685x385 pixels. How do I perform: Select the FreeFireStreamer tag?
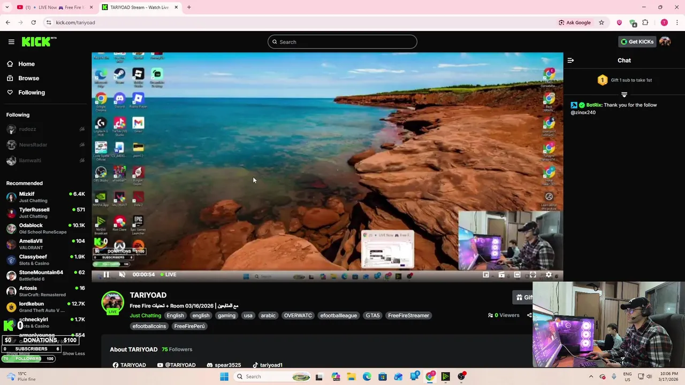pyautogui.click(x=408, y=315)
